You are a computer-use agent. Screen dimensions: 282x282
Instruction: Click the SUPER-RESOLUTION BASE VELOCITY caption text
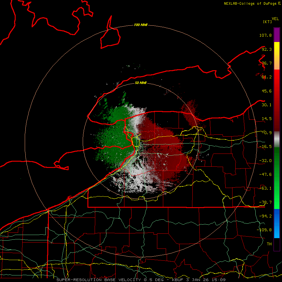tap(99, 280)
